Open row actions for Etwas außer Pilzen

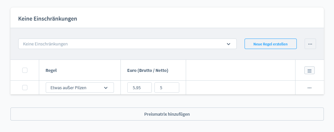309,88
